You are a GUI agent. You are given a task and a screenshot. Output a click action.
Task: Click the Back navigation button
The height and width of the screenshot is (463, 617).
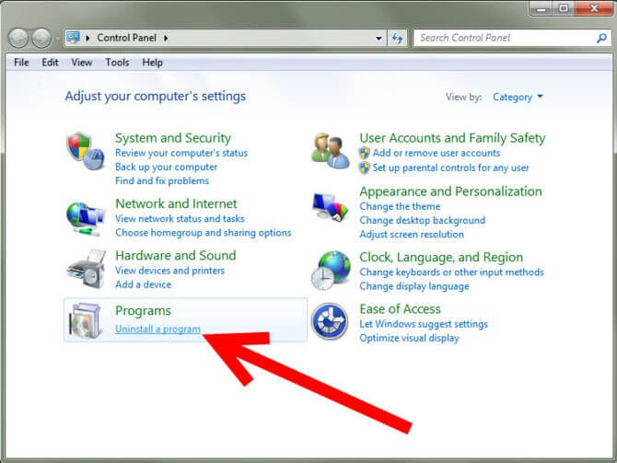[x=18, y=38]
